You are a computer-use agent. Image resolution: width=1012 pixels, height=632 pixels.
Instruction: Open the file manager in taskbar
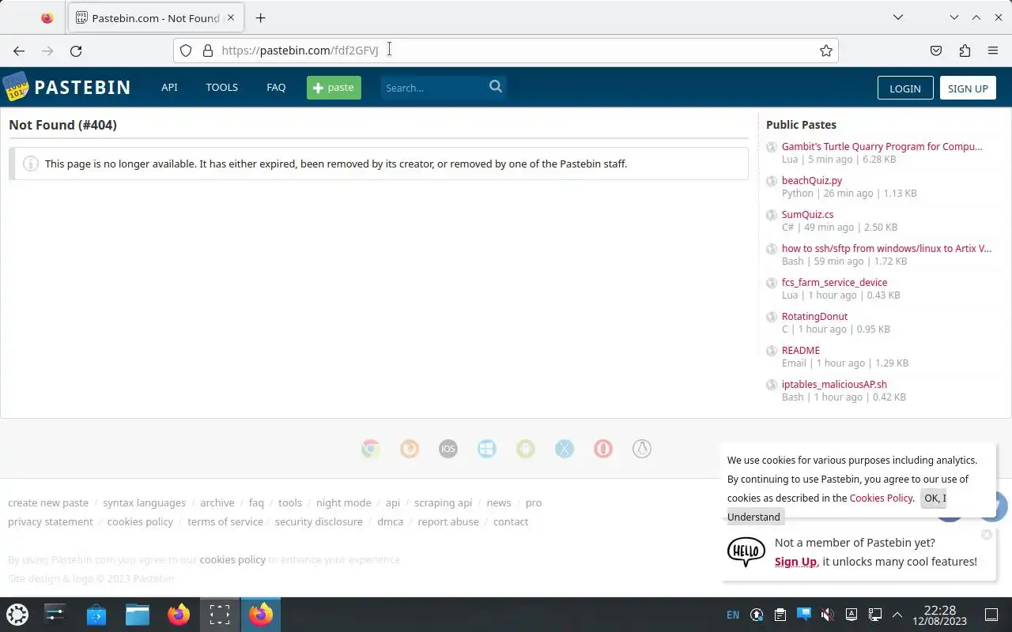[138, 614]
